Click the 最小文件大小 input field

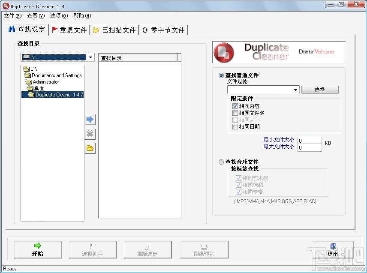click(310, 141)
